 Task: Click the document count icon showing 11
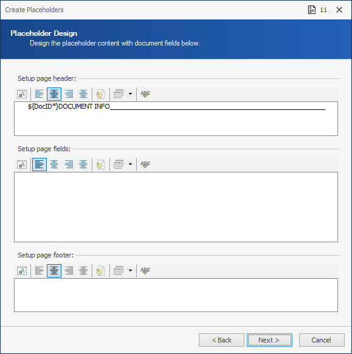[312, 10]
